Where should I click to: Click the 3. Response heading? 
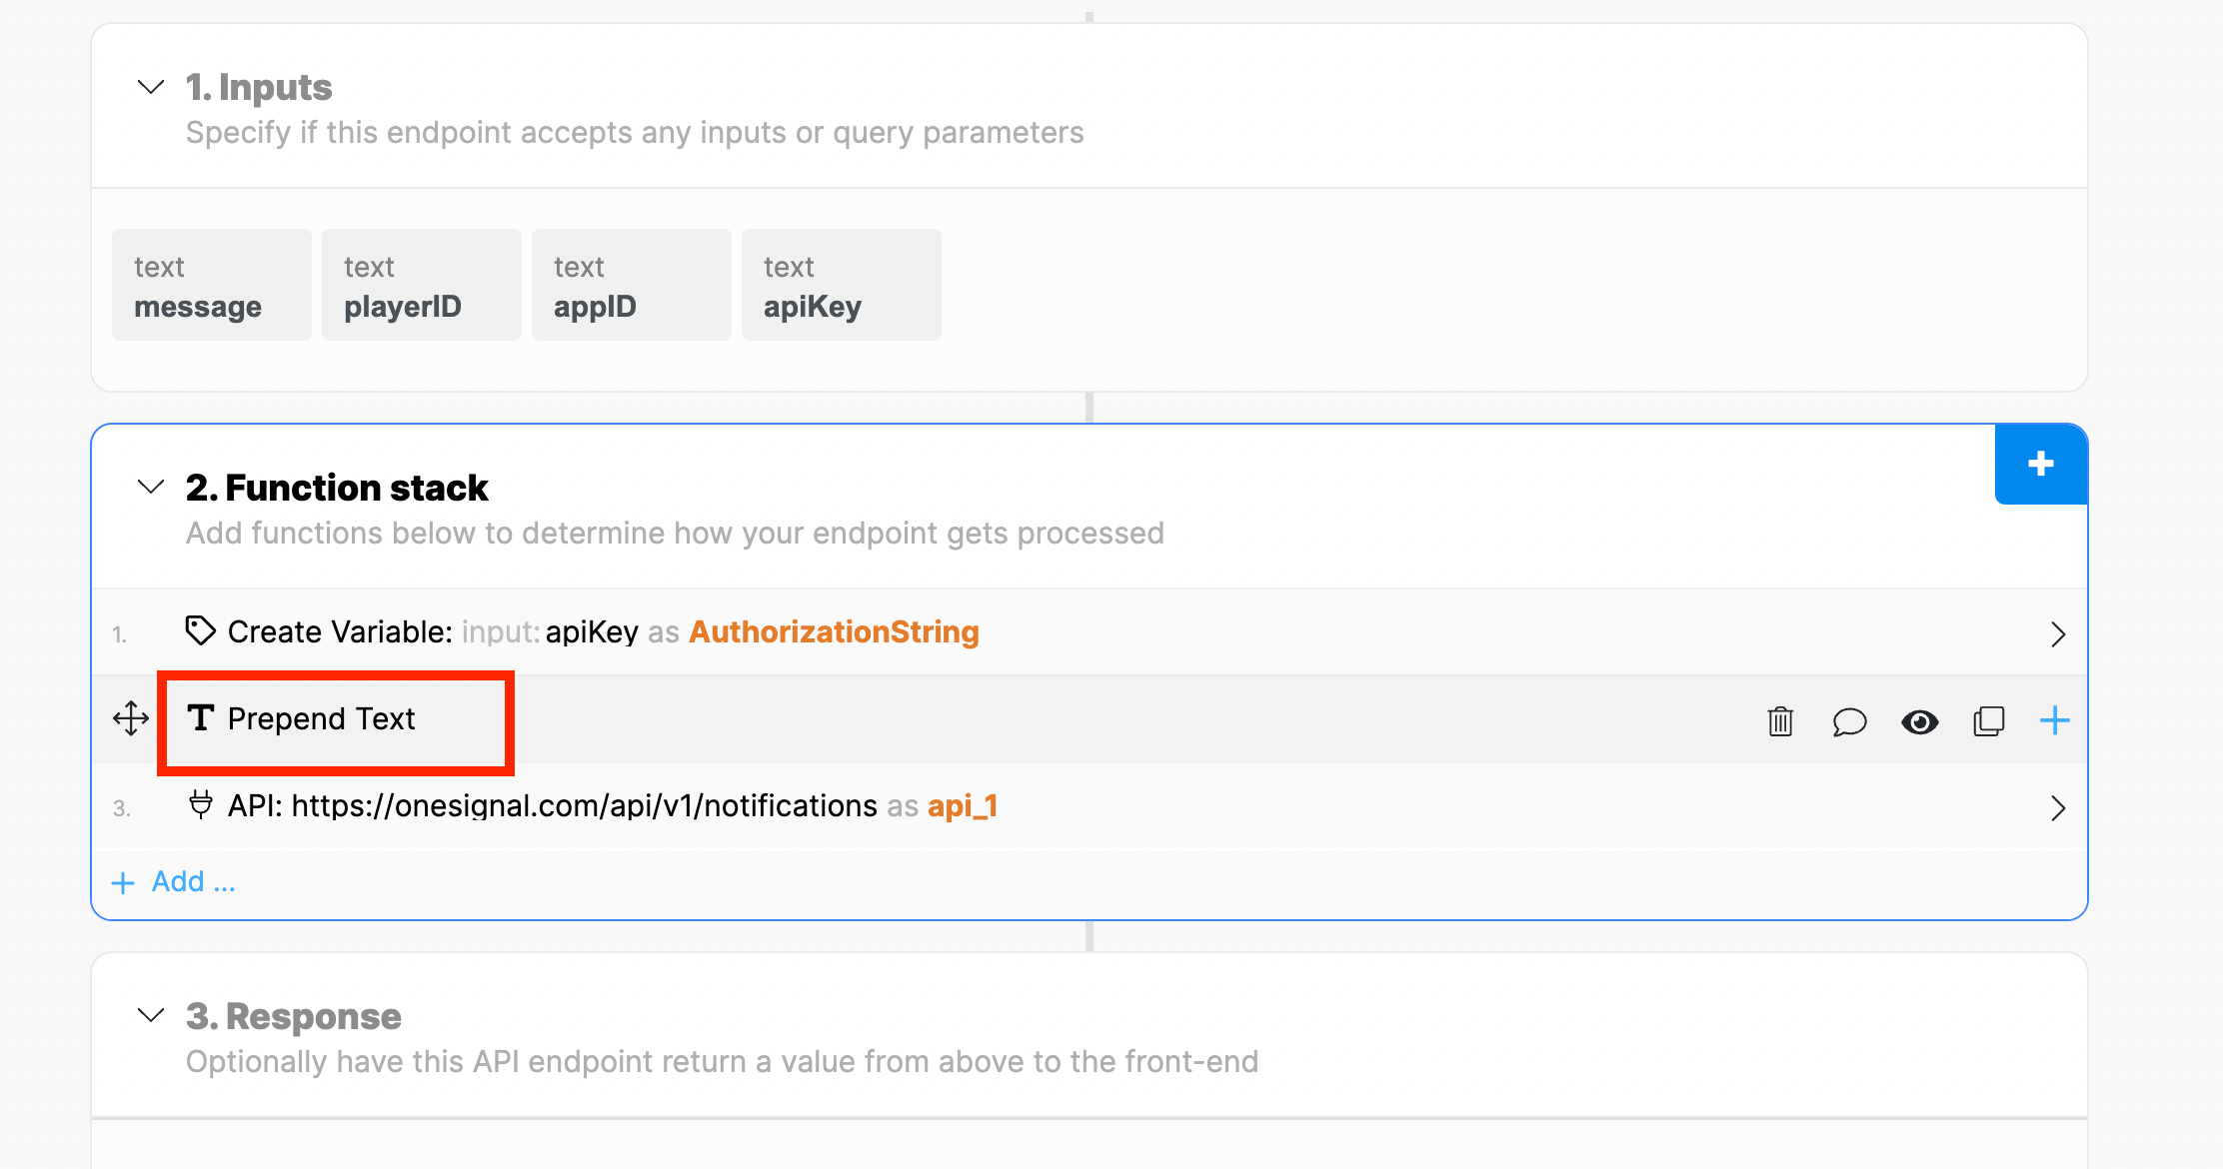click(294, 1016)
